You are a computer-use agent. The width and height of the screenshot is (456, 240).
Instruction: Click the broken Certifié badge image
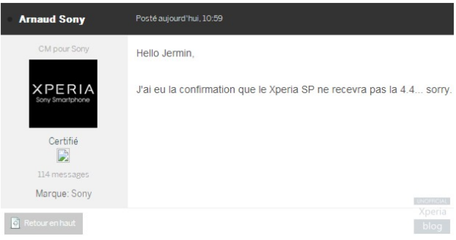point(63,155)
